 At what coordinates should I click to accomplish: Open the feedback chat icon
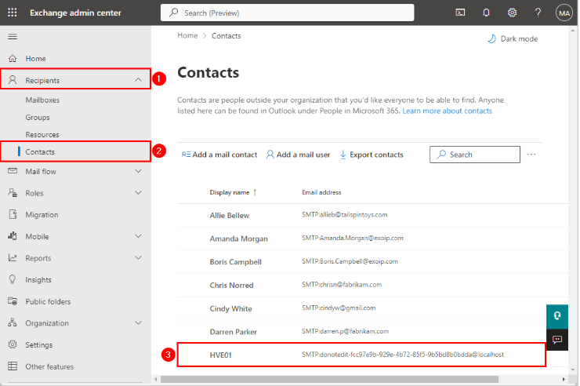point(557,340)
